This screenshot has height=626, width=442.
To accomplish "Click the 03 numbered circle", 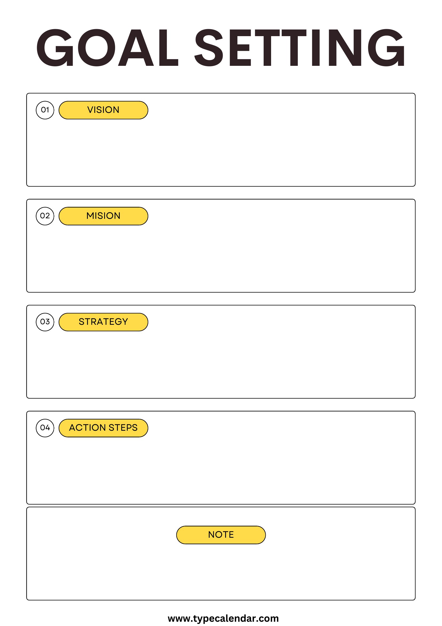I will [x=45, y=322].
